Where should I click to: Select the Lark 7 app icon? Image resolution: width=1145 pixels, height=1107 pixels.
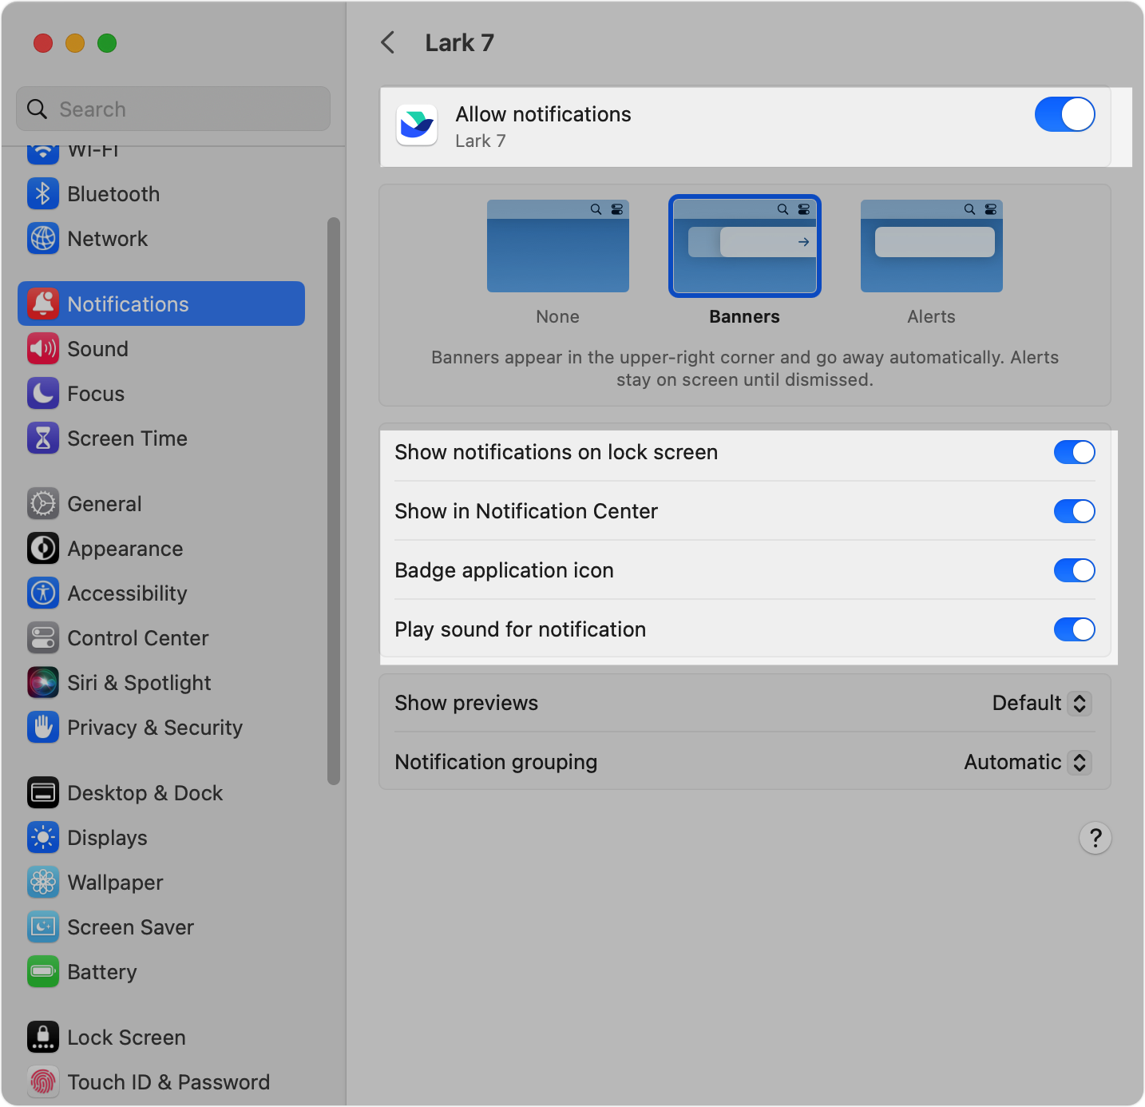416,125
